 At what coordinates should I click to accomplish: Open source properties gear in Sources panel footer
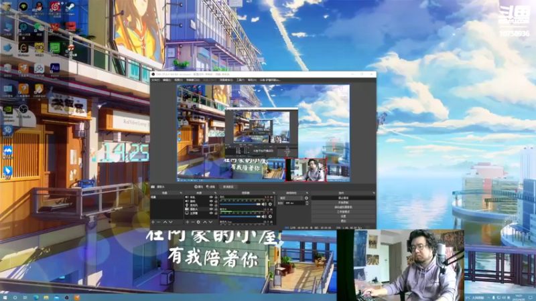pyautogui.click(x=198, y=222)
